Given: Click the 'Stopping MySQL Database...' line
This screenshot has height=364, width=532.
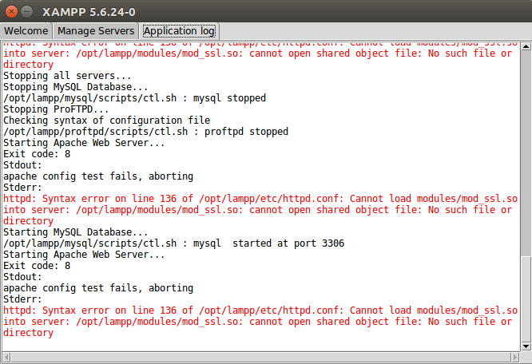Looking at the screenshot, I should 75,87.
